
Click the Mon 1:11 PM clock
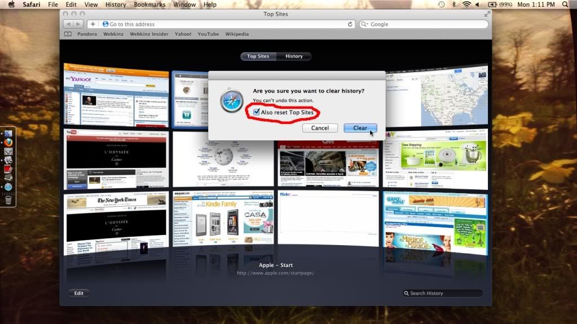pyautogui.click(x=536, y=5)
